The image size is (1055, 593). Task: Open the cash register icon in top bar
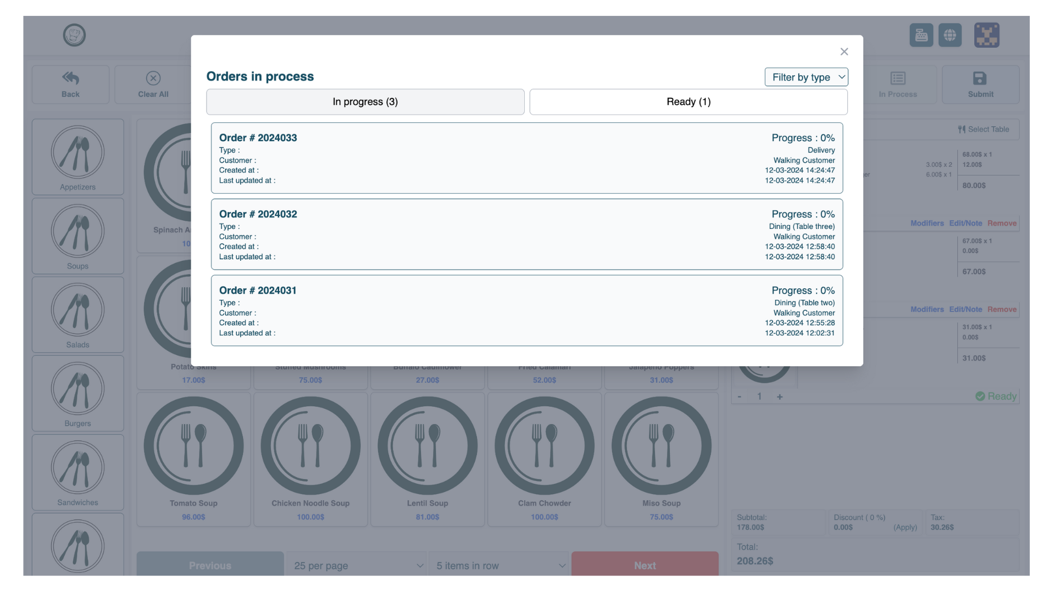921,35
